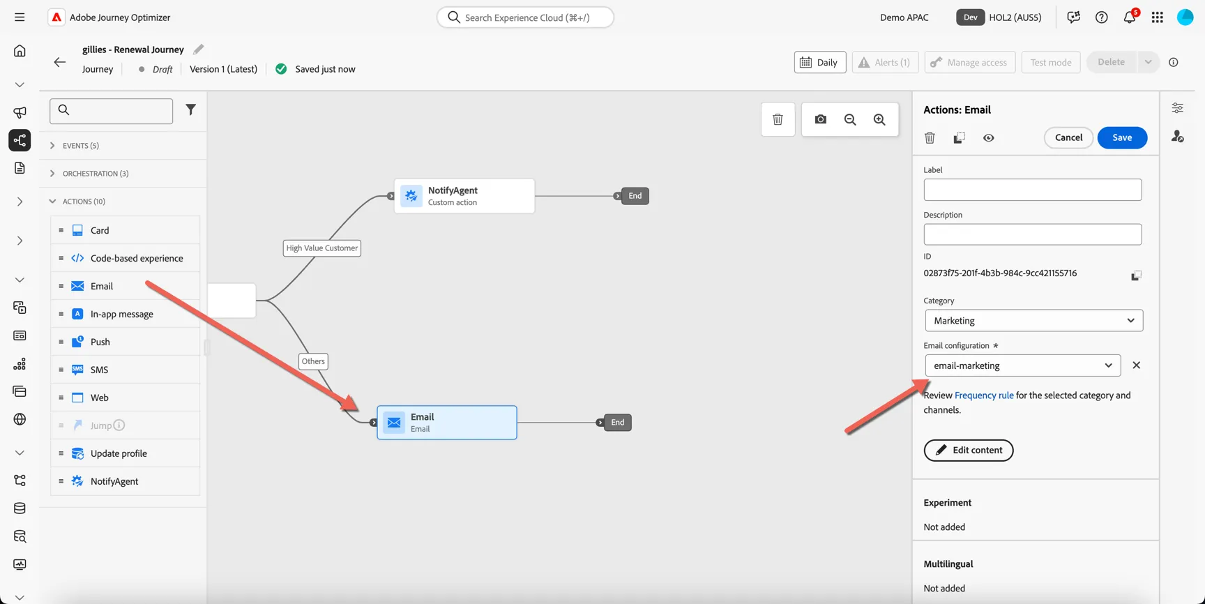
Task: Zoom out of the journey canvas
Action: 850,119
